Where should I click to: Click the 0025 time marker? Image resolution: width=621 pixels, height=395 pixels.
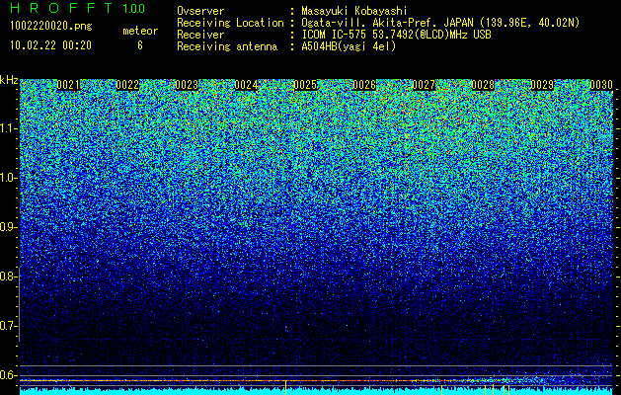[x=305, y=85]
